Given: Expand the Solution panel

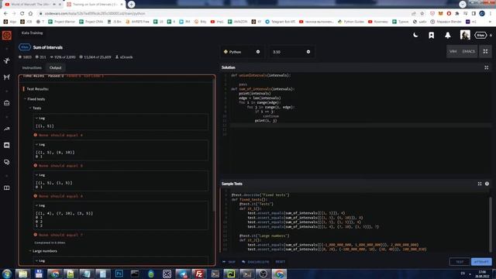Looking at the screenshot, I should (x=486, y=67).
